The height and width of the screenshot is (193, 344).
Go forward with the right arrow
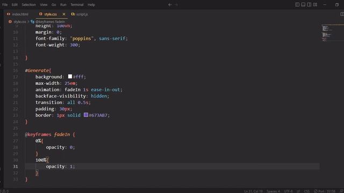176,5
